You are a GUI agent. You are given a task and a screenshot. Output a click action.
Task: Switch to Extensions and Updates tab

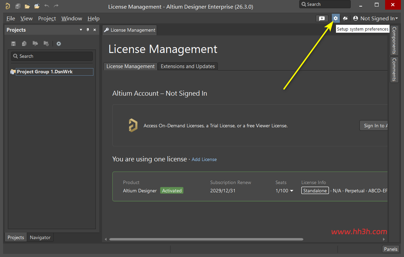tap(188, 66)
